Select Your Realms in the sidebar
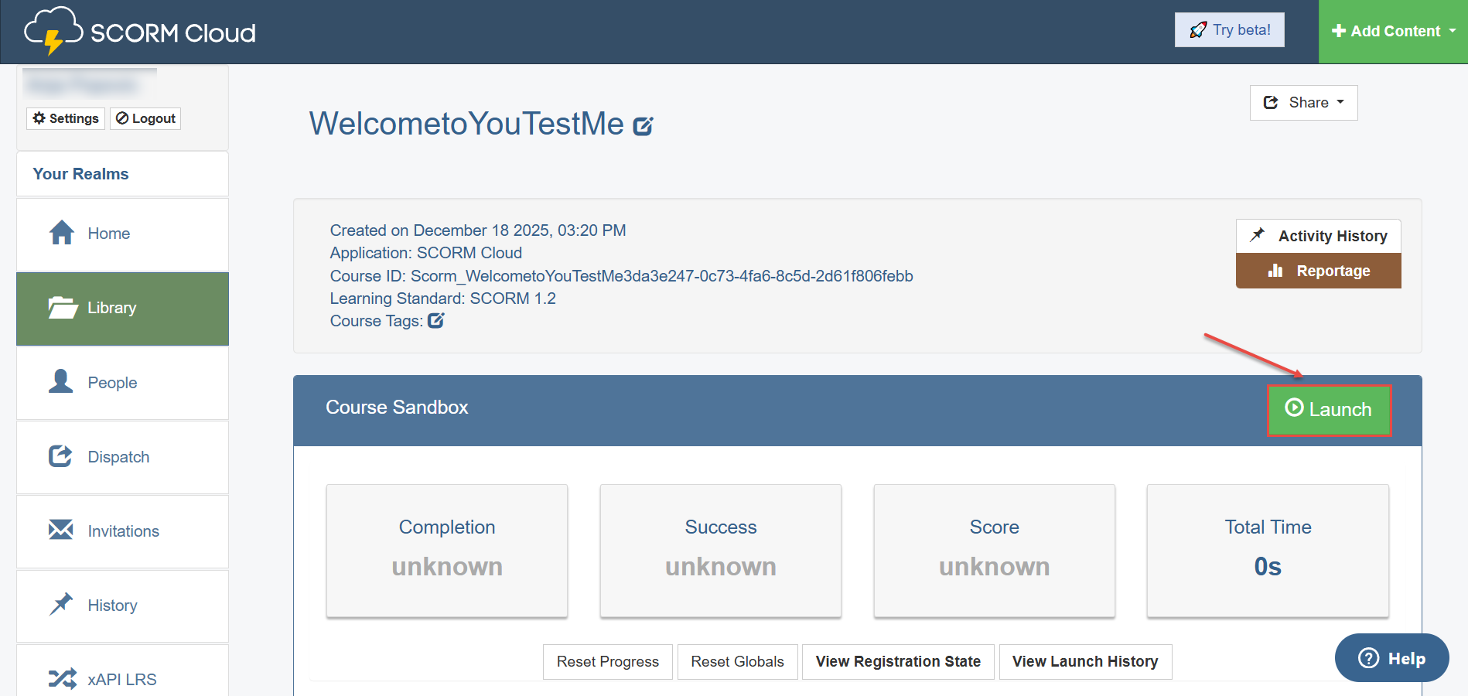The height and width of the screenshot is (696, 1468). pyautogui.click(x=81, y=174)
